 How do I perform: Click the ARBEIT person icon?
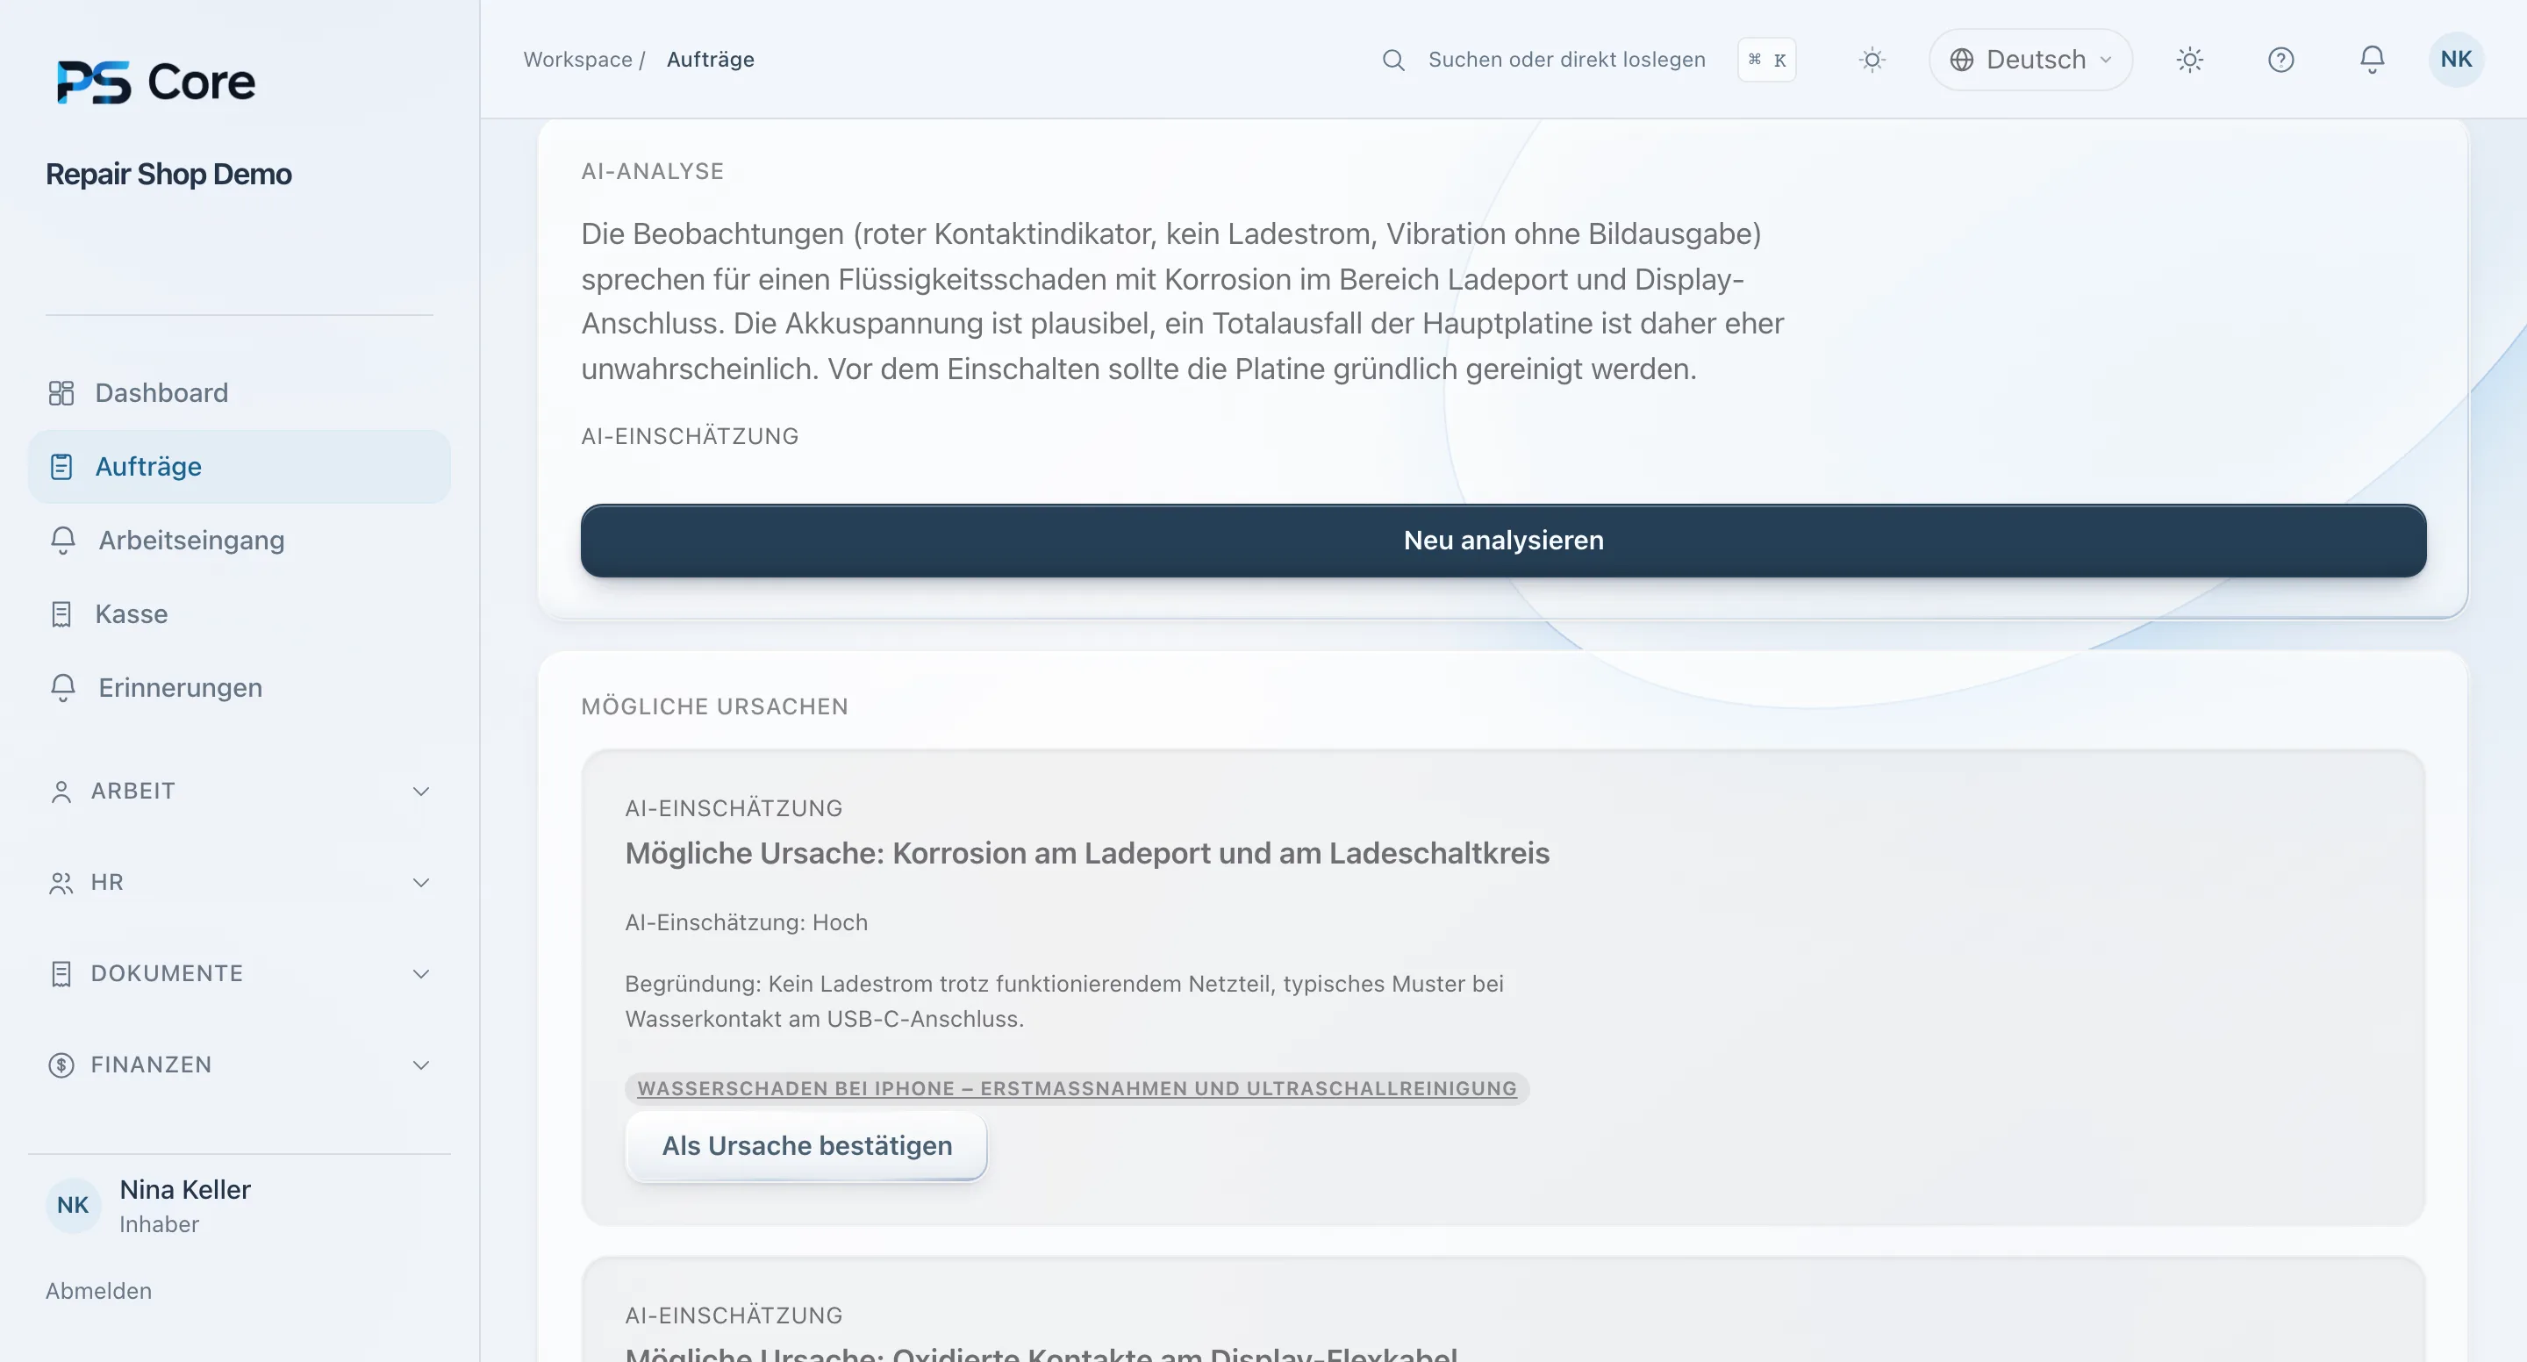(61, 792)
